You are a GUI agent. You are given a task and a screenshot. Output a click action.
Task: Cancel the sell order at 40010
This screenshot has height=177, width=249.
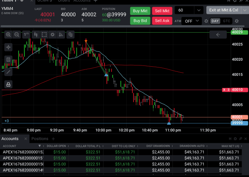224,90
